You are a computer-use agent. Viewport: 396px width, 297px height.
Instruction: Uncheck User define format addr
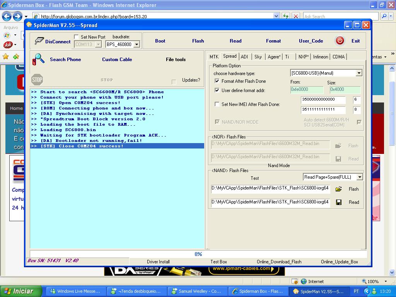pos(217,90)
